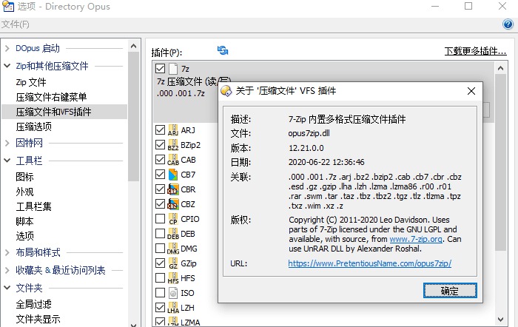Click the CPIO archive icon
Viewport: 518px width, 327px height.
[173, 219]
